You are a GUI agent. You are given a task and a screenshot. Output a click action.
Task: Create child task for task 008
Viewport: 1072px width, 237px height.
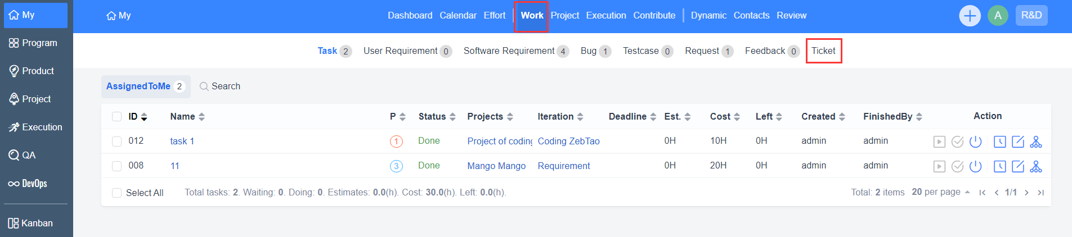tap(1036, 166)
